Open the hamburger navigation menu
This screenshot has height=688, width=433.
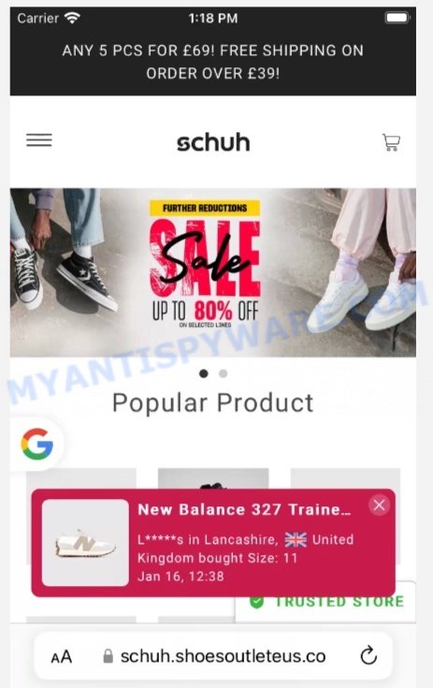coord(39,140)
